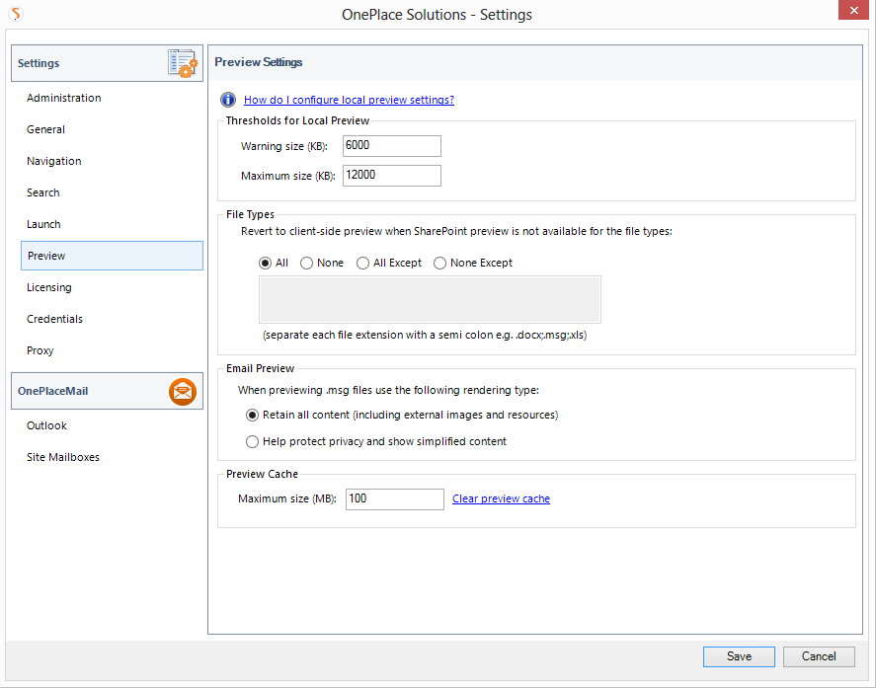Click the OnePlace Solutions logo icon
The width and height of the screenshot is (876, 688).
coord(15,14)
